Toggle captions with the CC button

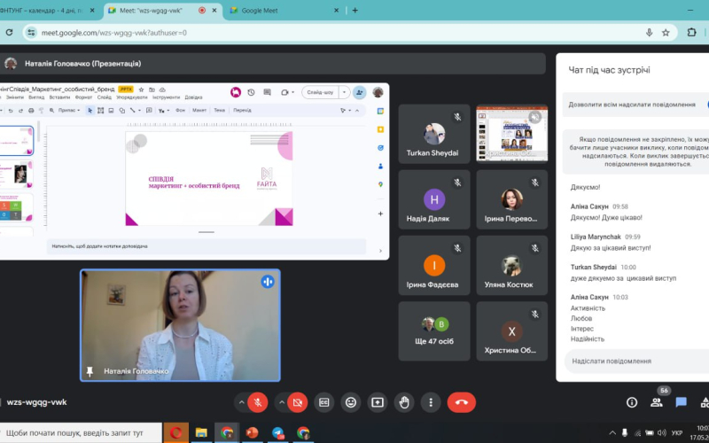click(323, 402)
